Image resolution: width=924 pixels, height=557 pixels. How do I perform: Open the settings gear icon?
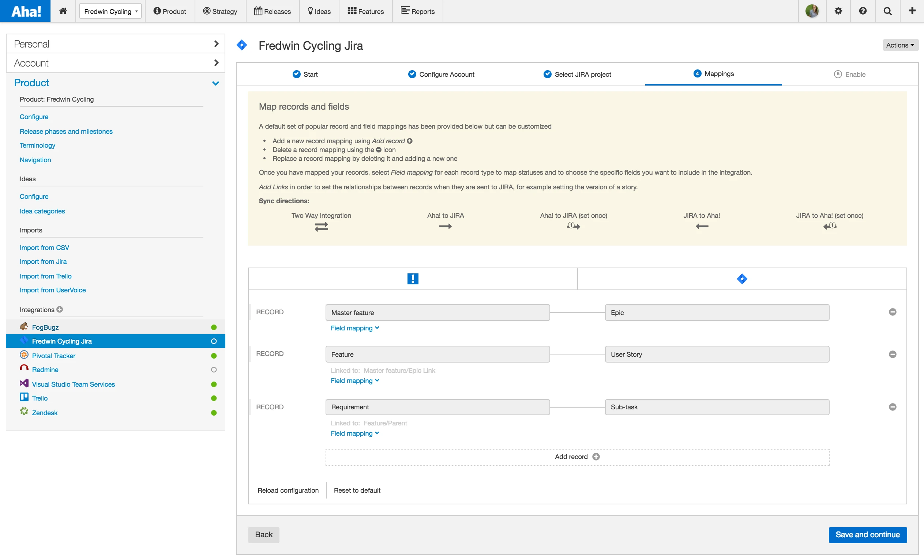coord(838,11)
